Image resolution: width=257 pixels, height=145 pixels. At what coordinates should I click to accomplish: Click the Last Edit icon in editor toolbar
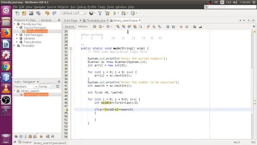95,27
